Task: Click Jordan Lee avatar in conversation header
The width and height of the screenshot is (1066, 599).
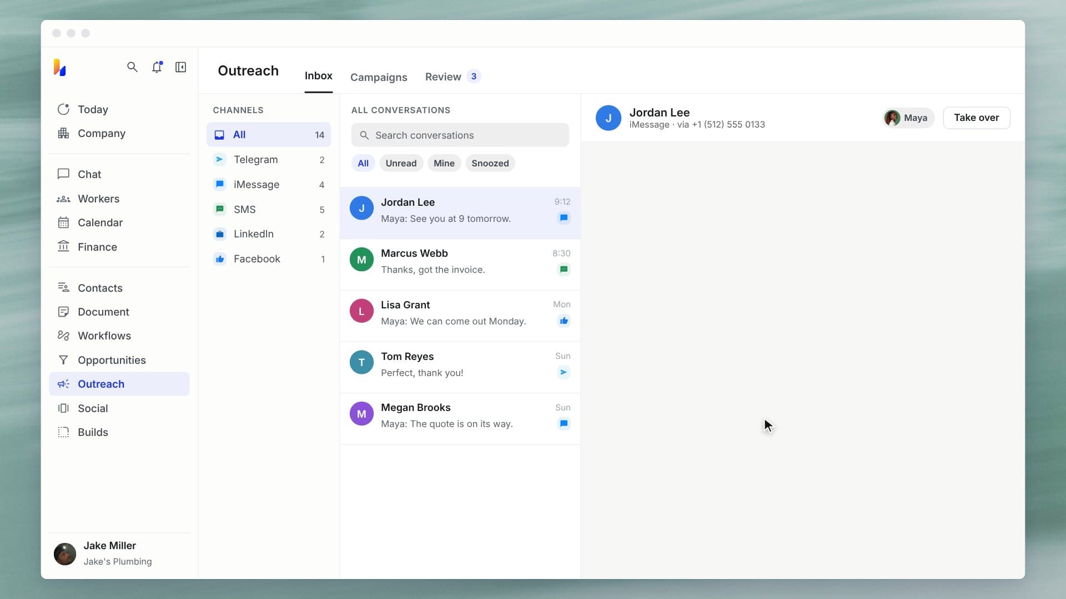Action: pyautogui.click(x=609, y=118)
